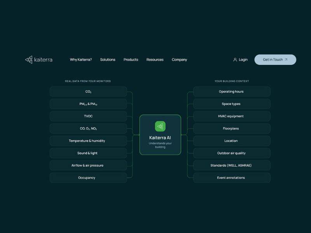311x233 pixels.
Task: Select the Sound & light pill
Action: [x=88, y=153]
